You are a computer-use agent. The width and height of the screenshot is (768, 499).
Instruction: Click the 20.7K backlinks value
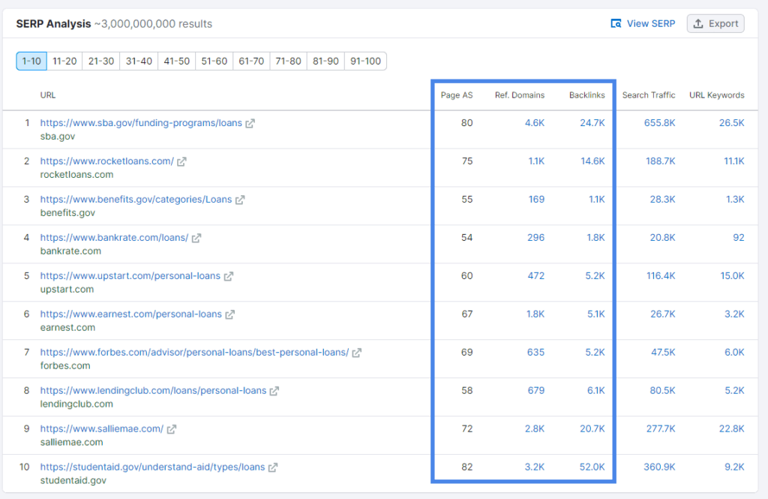tap(592, 429)
